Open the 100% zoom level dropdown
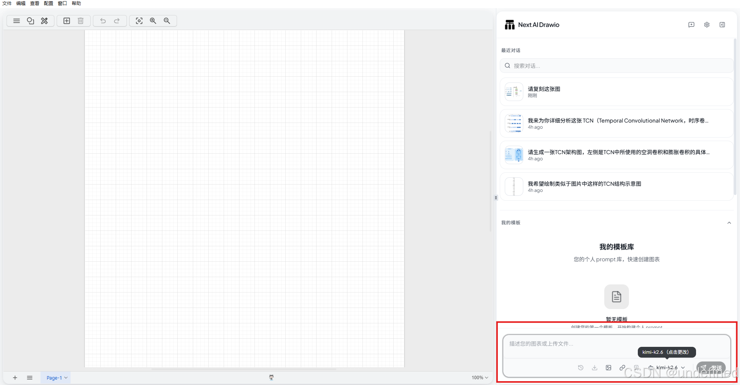Viewport: 740px width, 385px height. (480, 378)
